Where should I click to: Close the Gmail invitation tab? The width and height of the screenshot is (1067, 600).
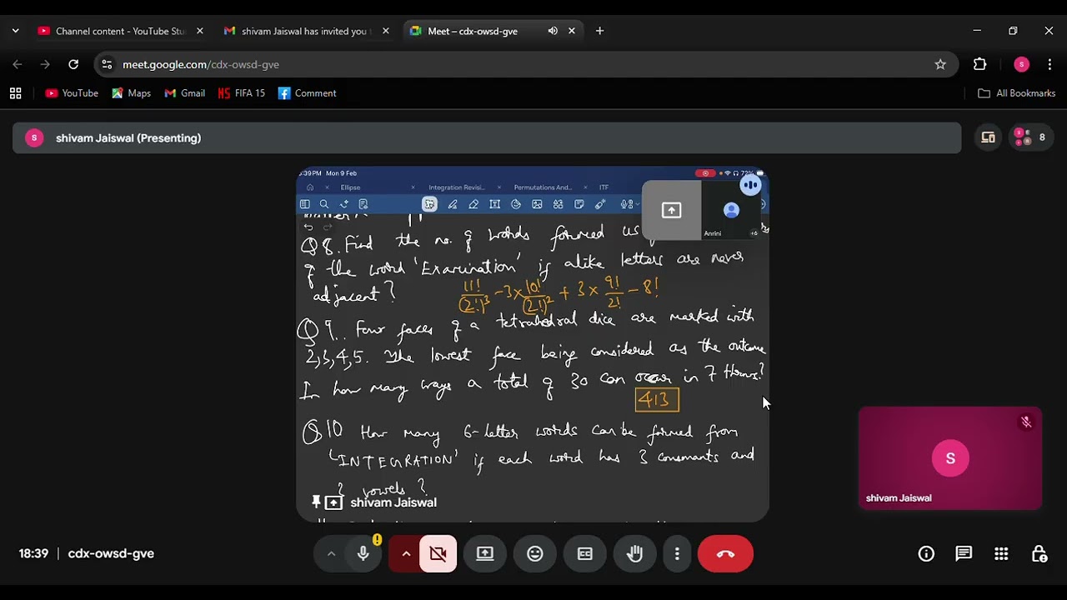(385, 31)
